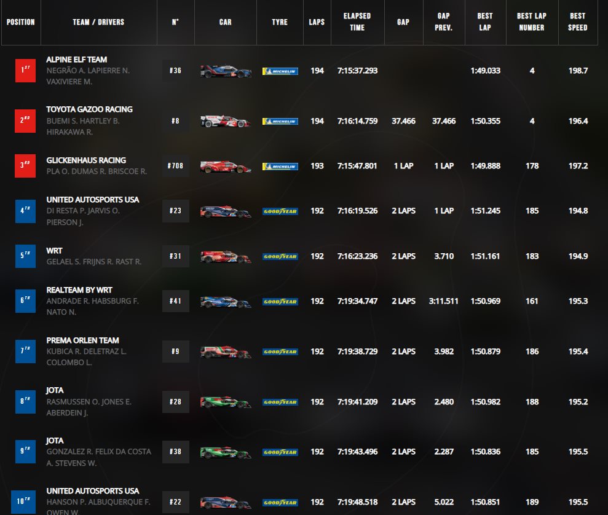This screenshot has width=608, height=515.
Task: Click the JOTA #28 car image
Action: pyautogui.click(x=226, y=403)
